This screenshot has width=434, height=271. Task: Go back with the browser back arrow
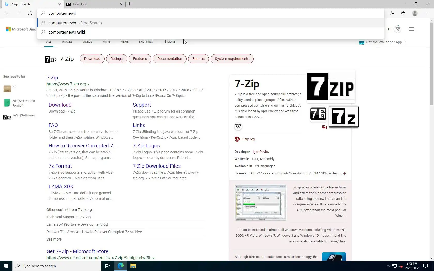tap(7, 13)
